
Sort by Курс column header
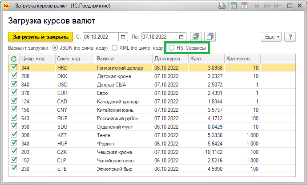pos(206,59)
